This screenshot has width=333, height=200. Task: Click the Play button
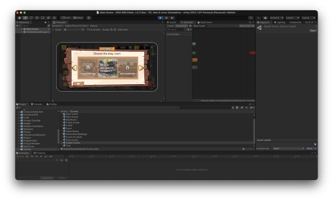[x=160, y=18]
